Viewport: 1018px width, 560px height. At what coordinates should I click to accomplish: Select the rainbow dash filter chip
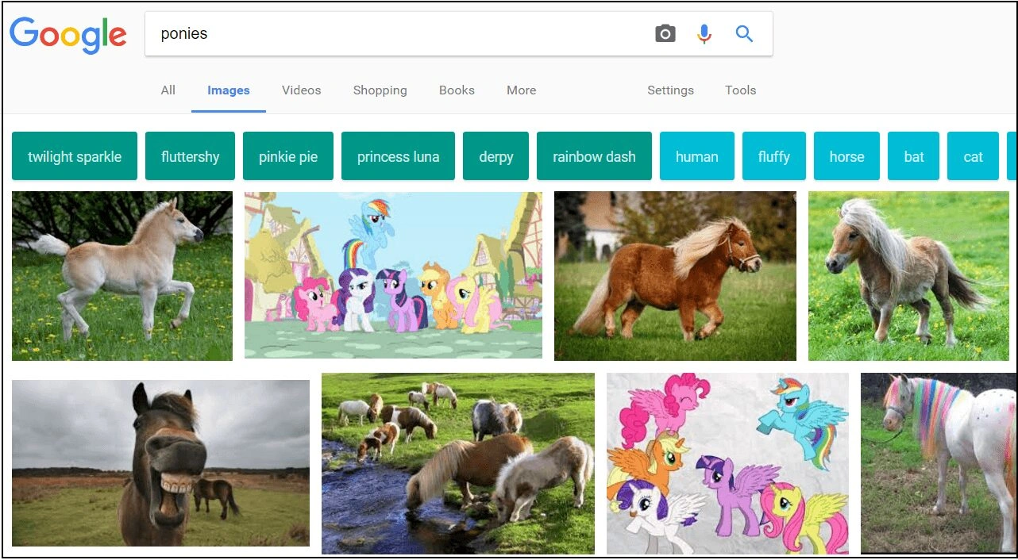594,156
